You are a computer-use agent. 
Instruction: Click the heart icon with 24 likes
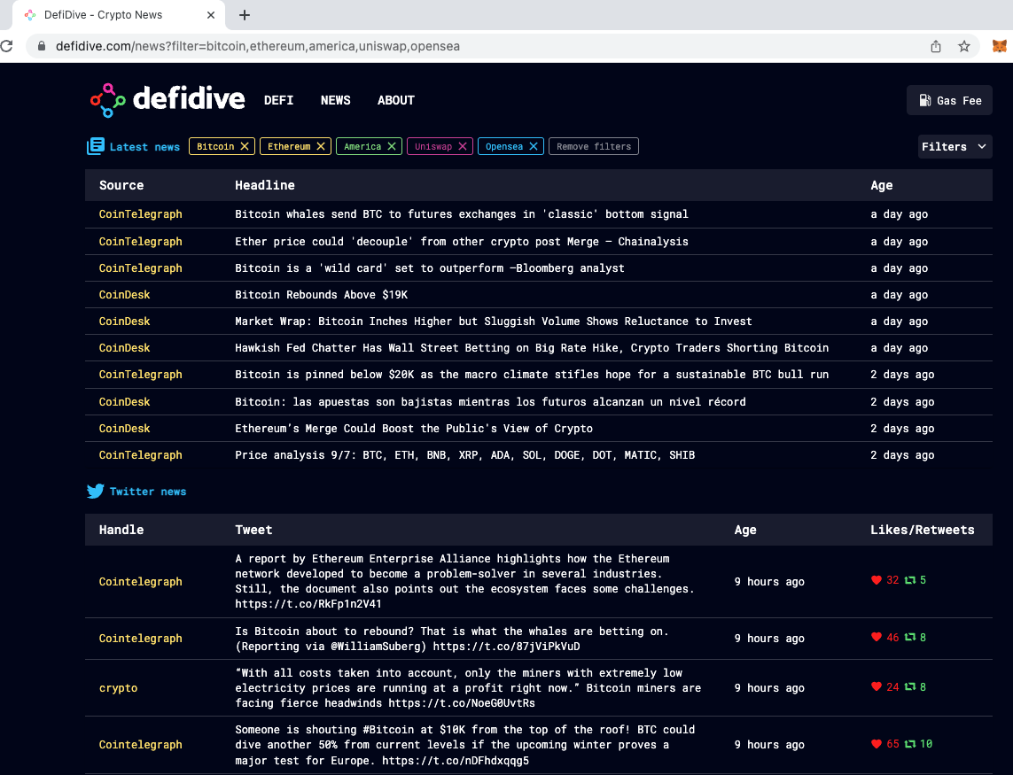[x=876, y=687]
